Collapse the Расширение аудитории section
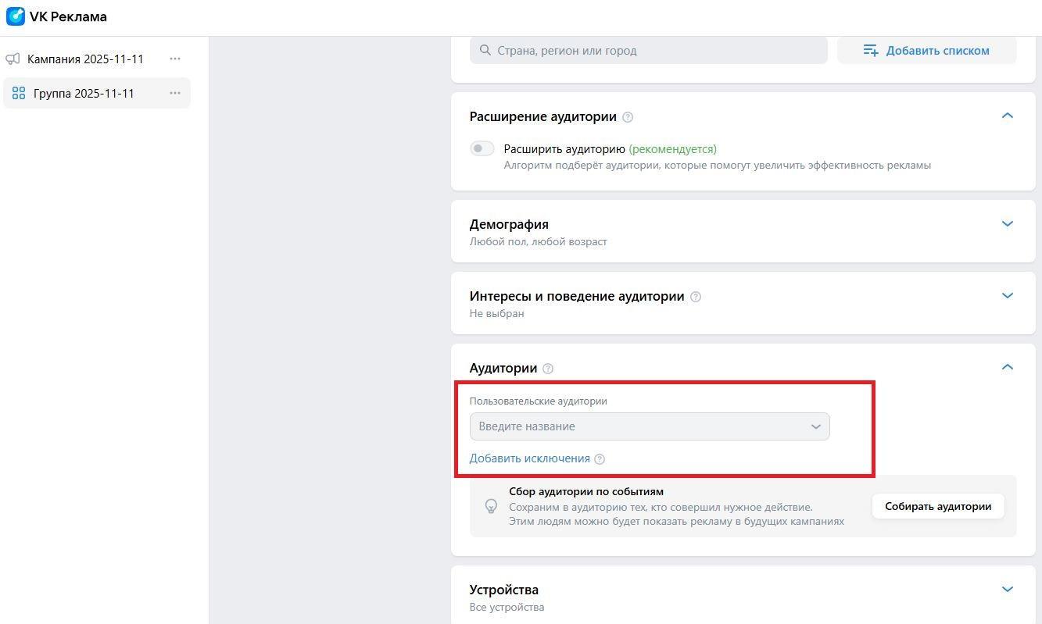 click(1008, 116)
